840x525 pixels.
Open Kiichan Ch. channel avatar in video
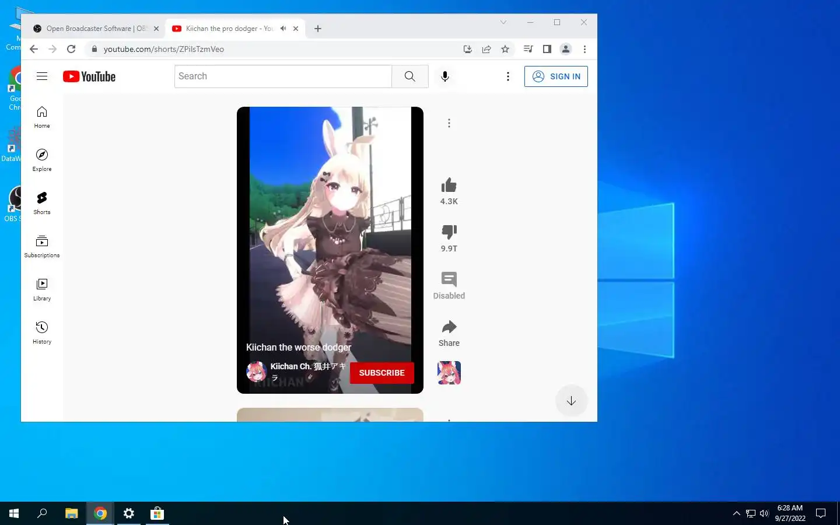[256, 372]
